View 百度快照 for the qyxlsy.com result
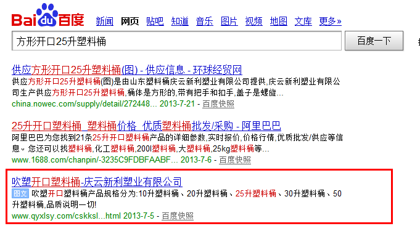 pyautogui.click(x=178, y=216)
